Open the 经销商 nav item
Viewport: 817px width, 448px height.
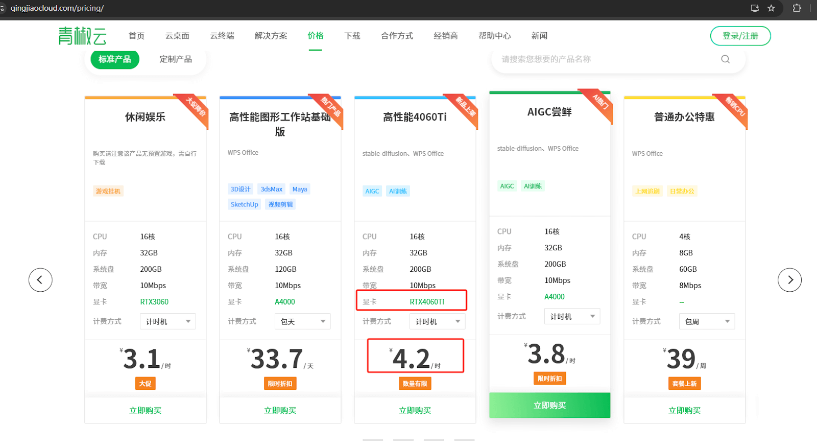(x=446, y=36)
